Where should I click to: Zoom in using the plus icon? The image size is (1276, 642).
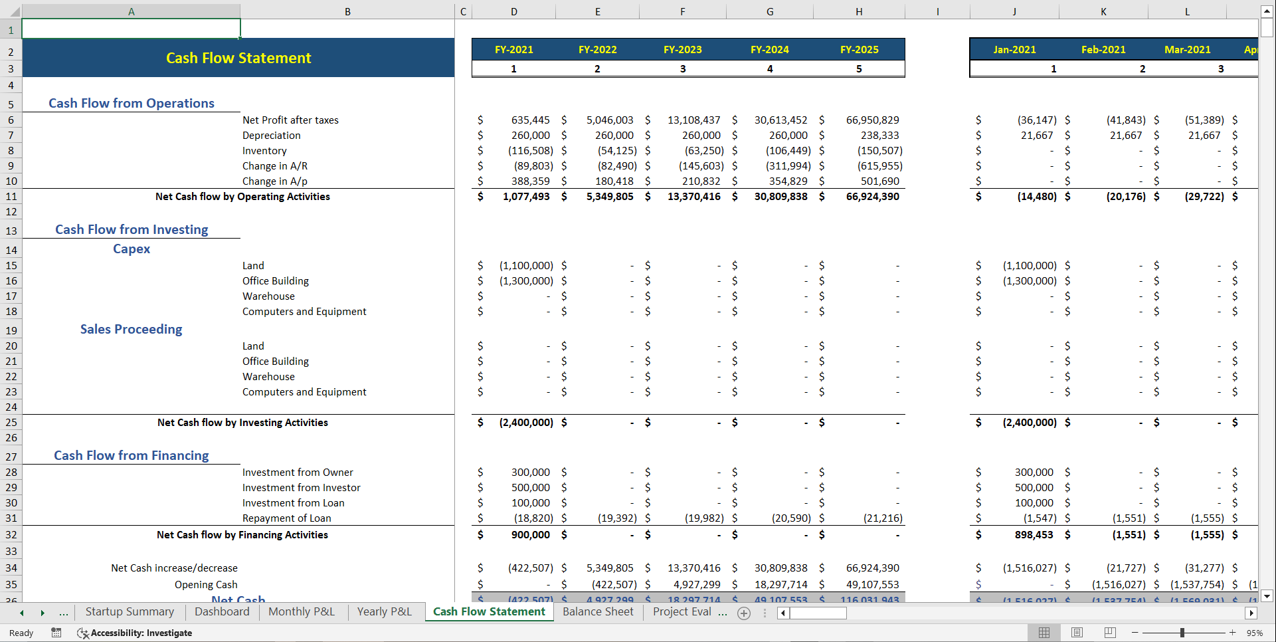[x=1232, y=633]
